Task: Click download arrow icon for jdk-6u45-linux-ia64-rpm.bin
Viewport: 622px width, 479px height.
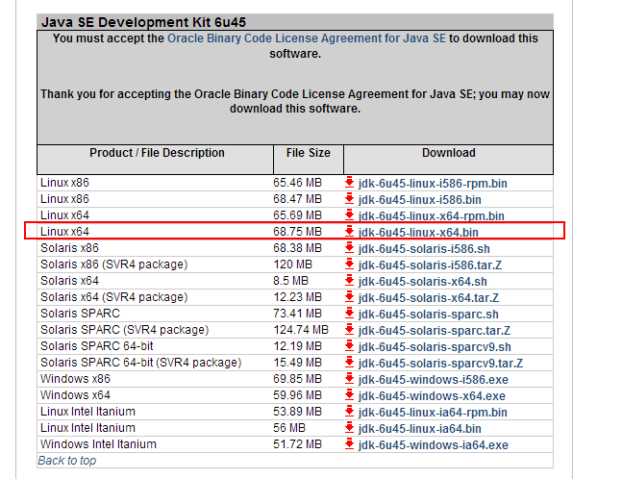Action: (x=349, y=412)
